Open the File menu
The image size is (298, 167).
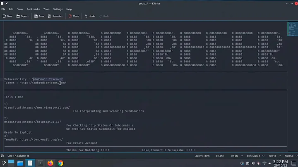click(3, 9)
